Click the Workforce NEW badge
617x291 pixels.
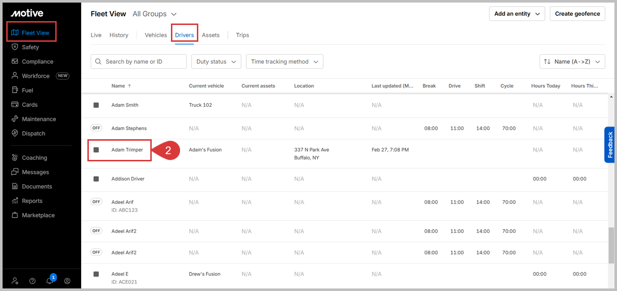(62, 76)
